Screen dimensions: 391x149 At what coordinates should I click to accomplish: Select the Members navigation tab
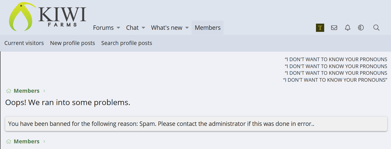pyautogui.click(x=208, y=28)
